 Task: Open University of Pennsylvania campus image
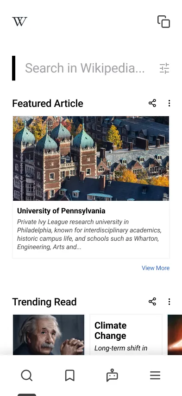tap(91, 158)
